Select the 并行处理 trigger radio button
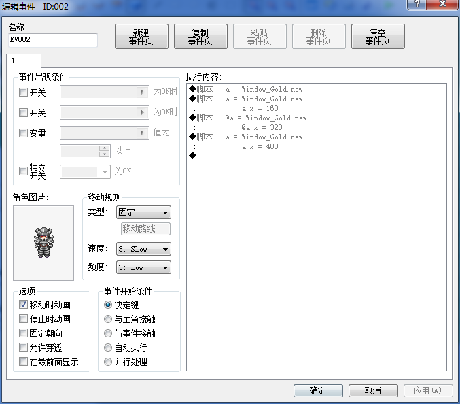The image size is (460, 404). [x=108, y=362]
